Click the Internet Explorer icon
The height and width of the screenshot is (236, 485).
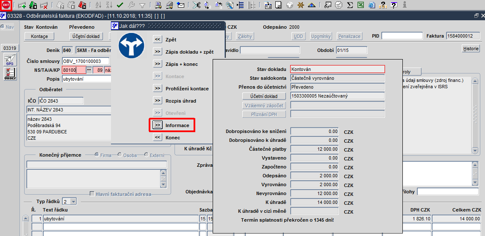(x=372, y=5)
